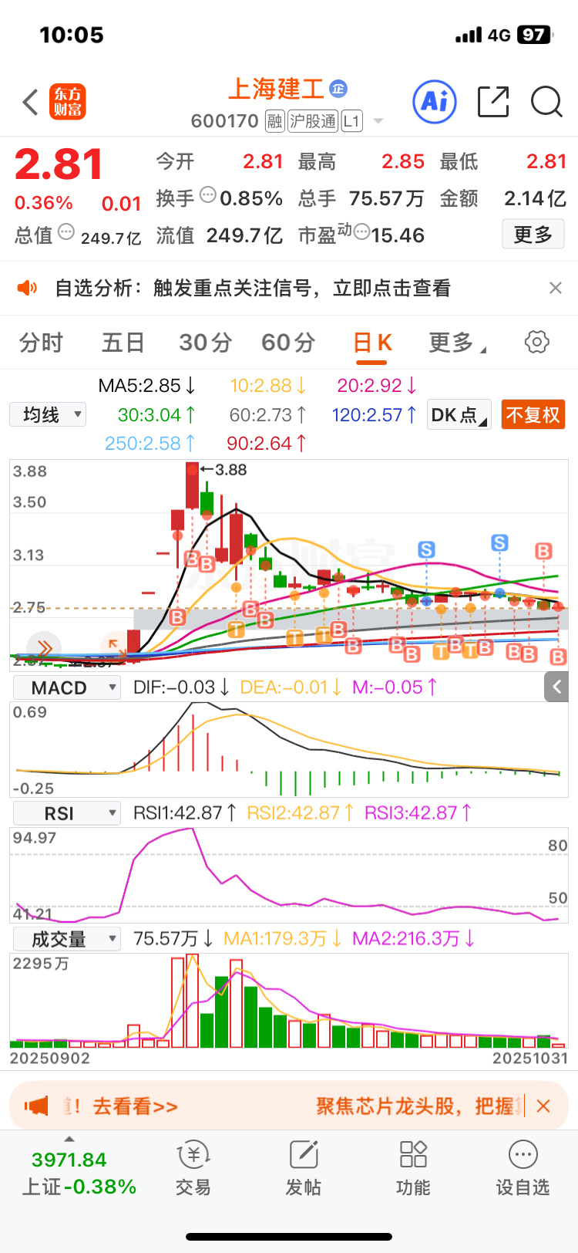The width and height of the screenshot is (578, 1253).
Task: Switch to the 分时 tab
Action: (41, 343)
